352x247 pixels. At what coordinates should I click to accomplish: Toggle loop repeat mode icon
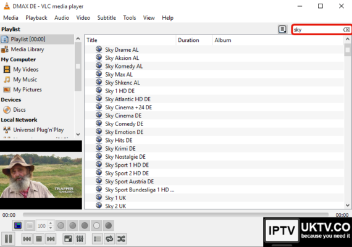click(x=109, y=239)
